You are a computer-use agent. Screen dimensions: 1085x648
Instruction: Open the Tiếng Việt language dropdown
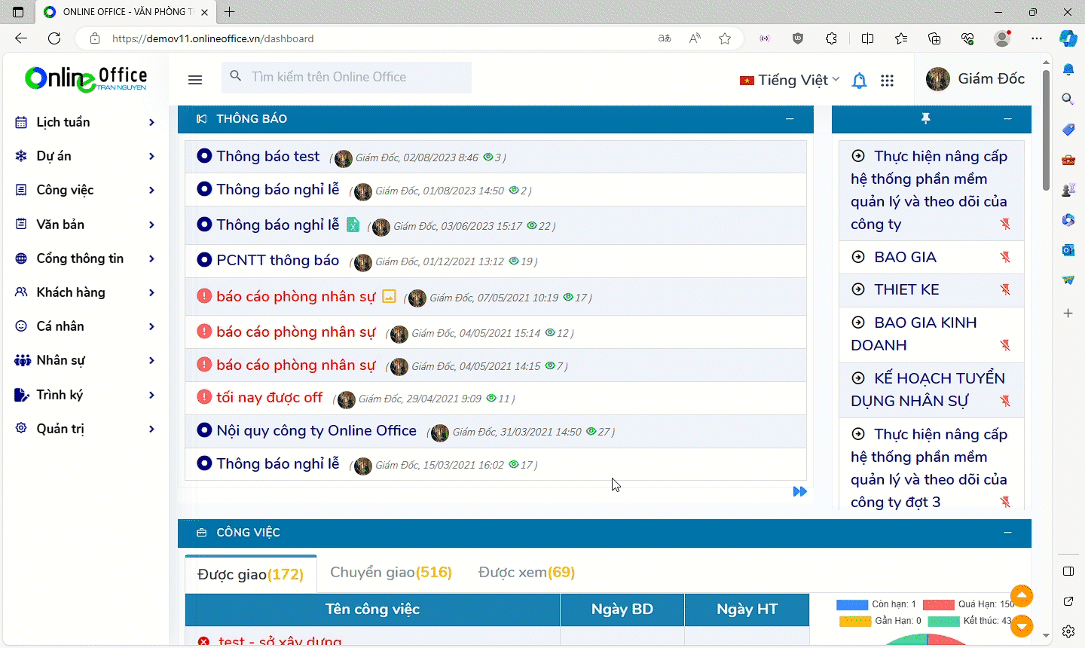[790, 80]
